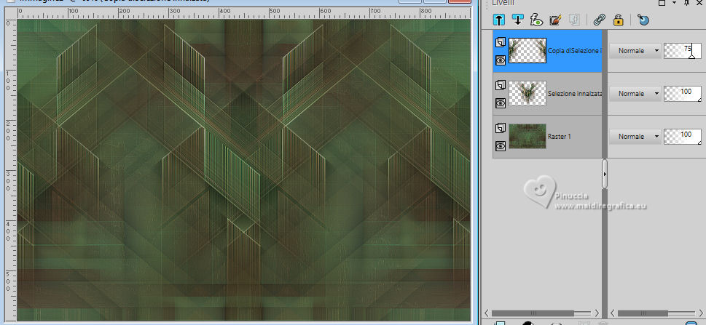Collapse the layers pane using splitter arrow
Image resolution: width=706 pixels, height=325 pixels.
pyautogui.click(x=605, y=174)
